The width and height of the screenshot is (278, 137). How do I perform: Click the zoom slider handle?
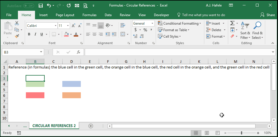click(242, 133)
